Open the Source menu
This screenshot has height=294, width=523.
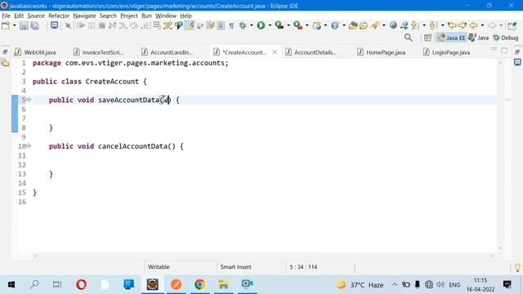click(x=36, y=16)
